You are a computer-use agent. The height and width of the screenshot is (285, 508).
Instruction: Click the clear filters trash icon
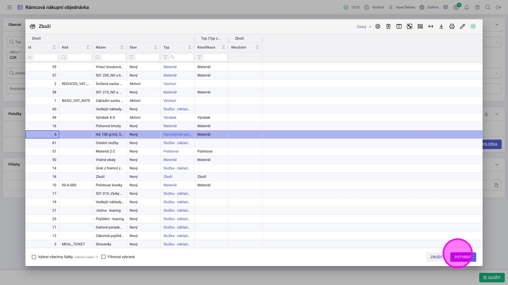pos(388,27)
